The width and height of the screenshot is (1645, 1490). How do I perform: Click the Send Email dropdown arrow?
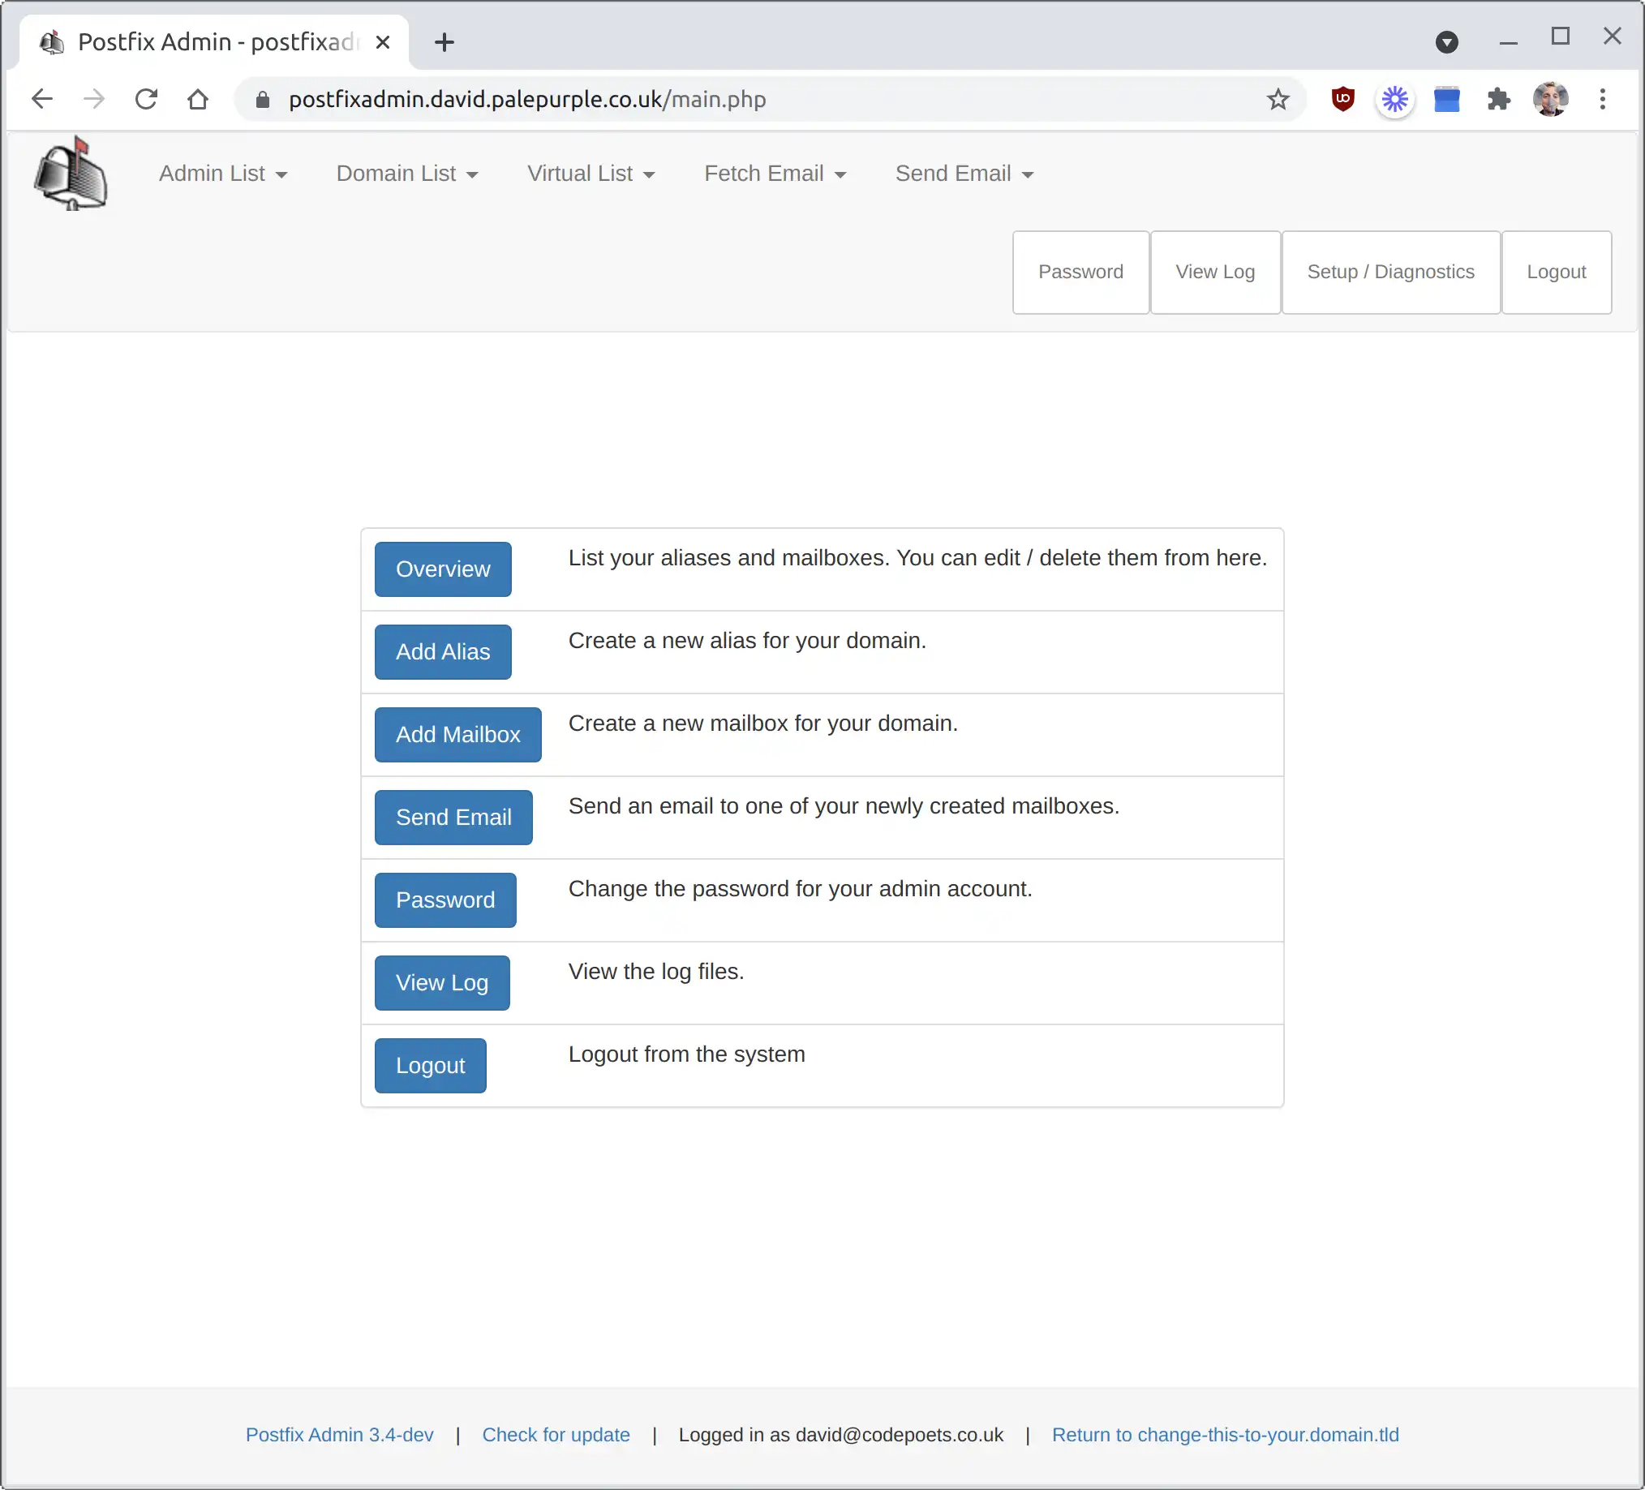tap(1032, 174)
